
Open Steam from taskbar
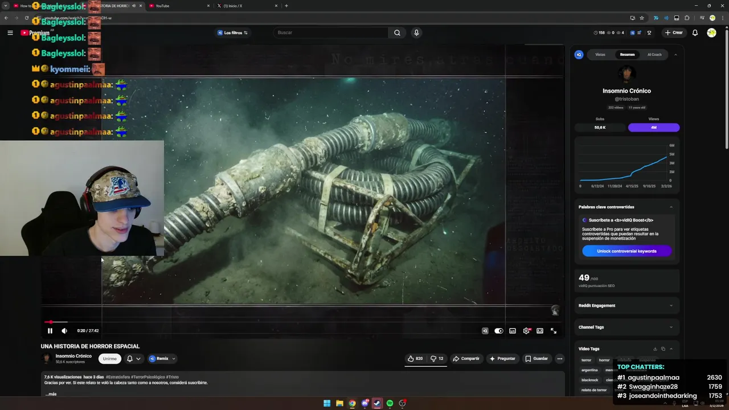(x=377, y=403)
